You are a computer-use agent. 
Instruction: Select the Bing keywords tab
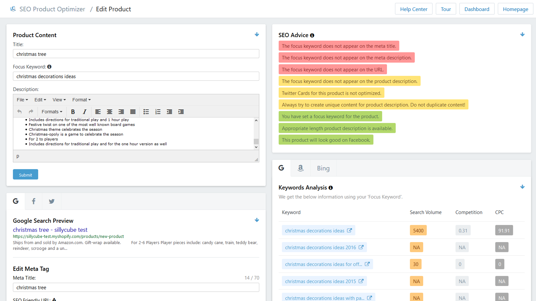pos(323,168)
